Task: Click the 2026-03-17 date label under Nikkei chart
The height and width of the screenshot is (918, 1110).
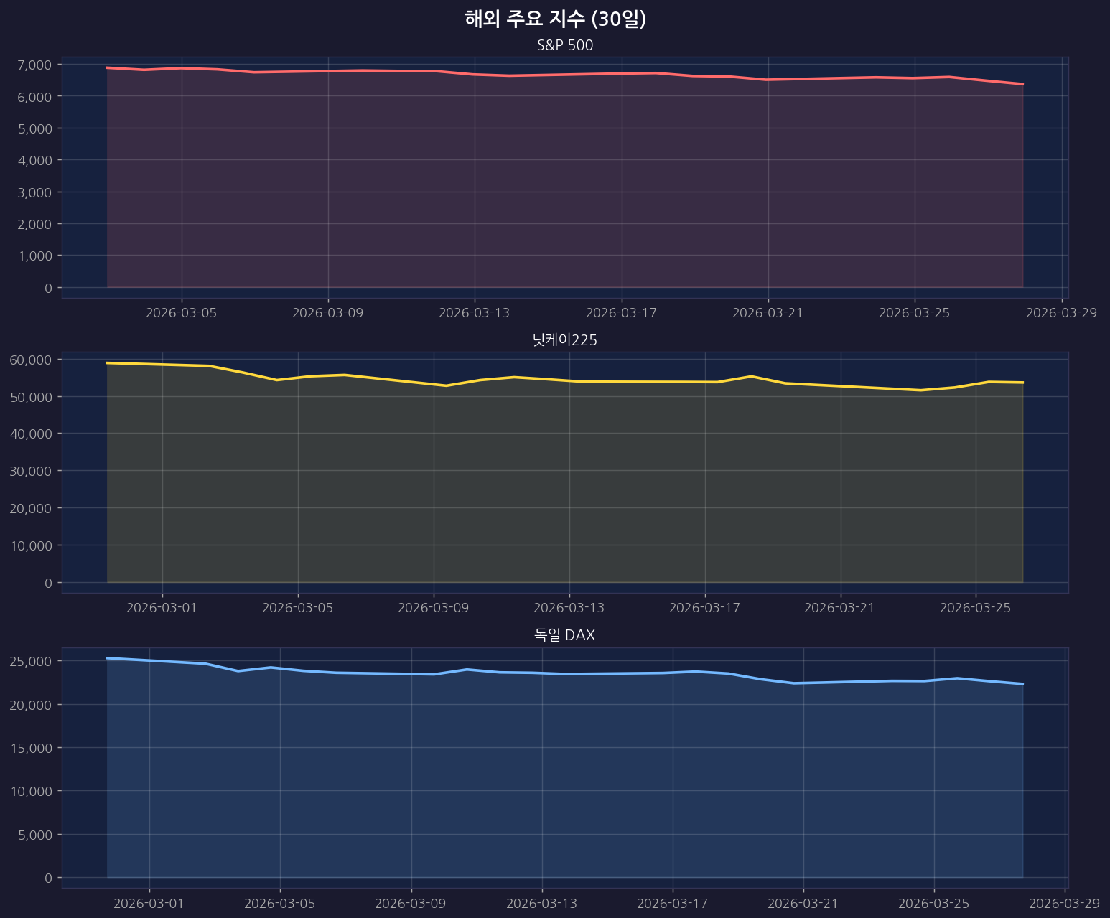Action: point(704,608)
